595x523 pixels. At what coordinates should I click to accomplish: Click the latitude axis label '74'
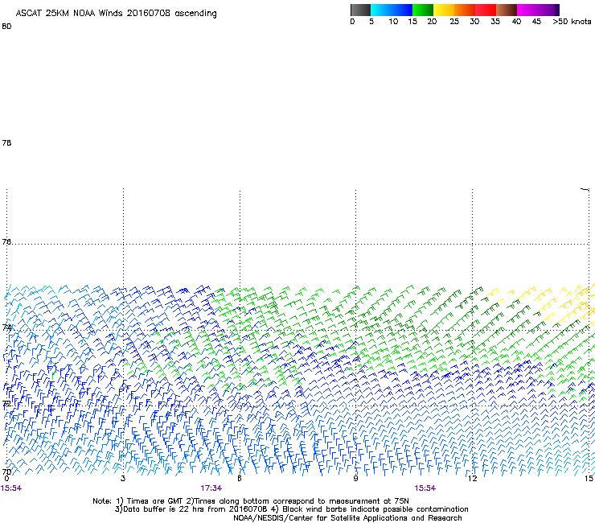point(6,327)
